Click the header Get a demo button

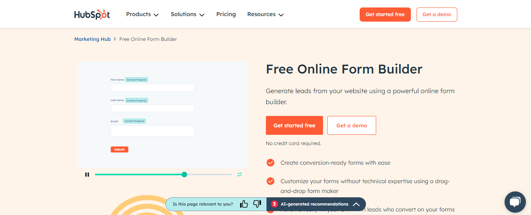pyautogui.click(x=436, y=15)
